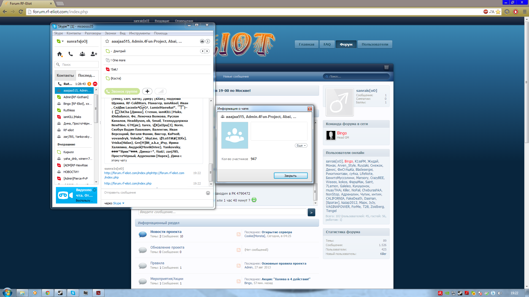Click the call phones icon
529x297 pixels.
71,54
